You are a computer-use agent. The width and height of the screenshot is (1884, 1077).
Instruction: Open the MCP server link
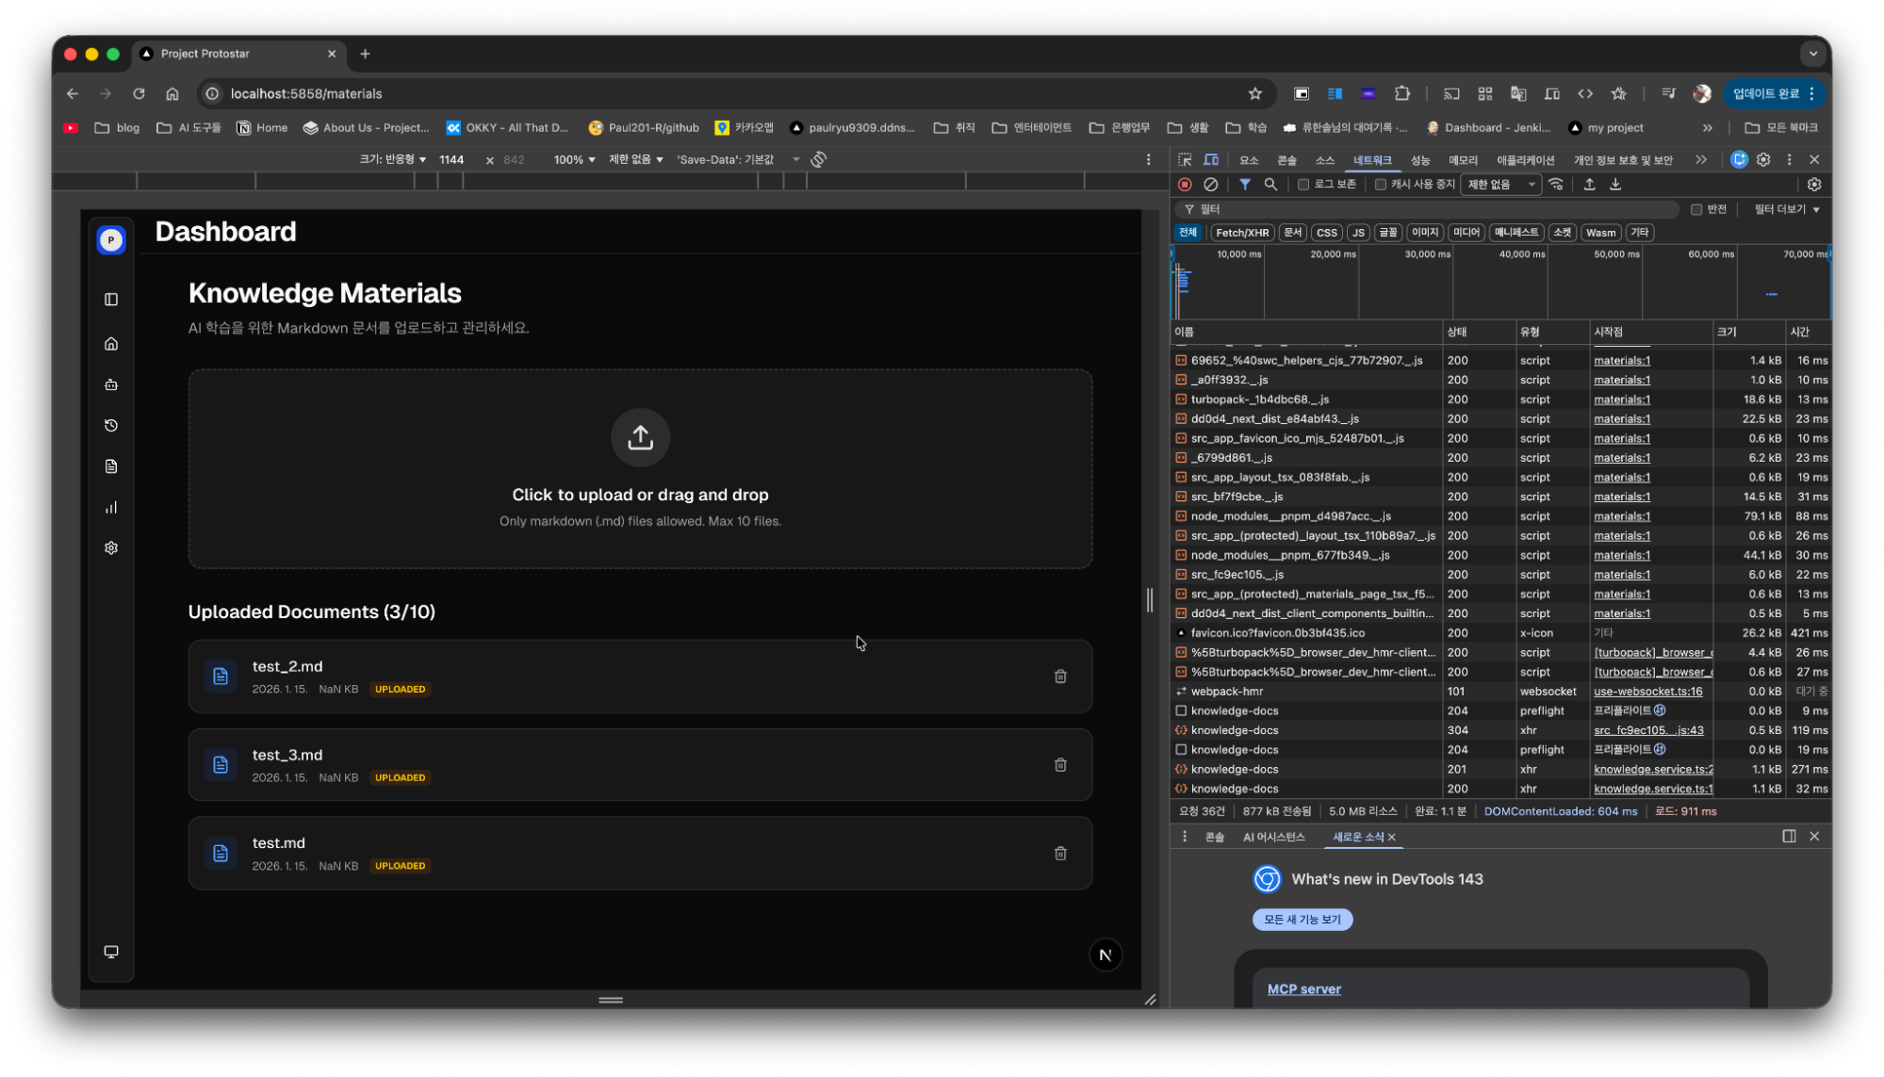coord(1303,988)
